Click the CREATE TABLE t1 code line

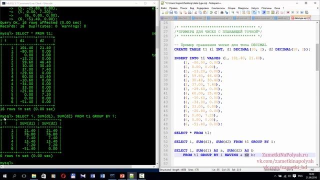pos(242,49)
